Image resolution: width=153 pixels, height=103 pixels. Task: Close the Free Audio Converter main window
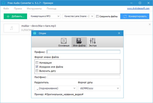coord(148,3)
